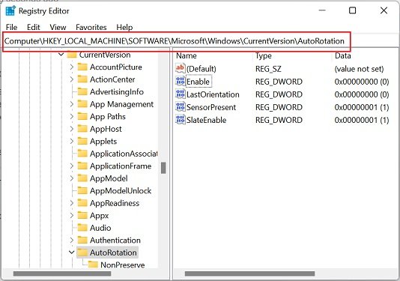Select the NonPreserve subkey label
Image resolution: width=400 pixels, height=281 pixels.
[122, 265]
